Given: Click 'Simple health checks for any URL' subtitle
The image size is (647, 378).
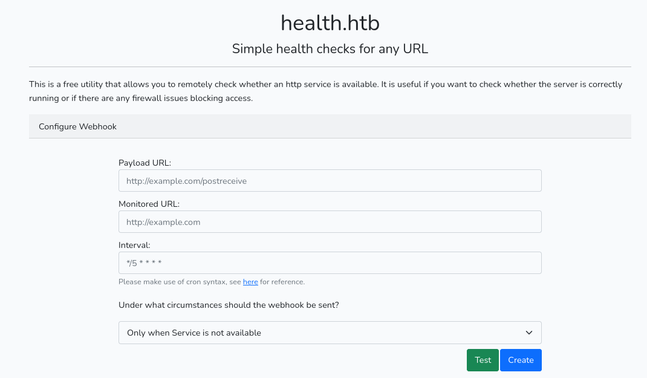Looking at the screenshot, I should coord(330,49).
